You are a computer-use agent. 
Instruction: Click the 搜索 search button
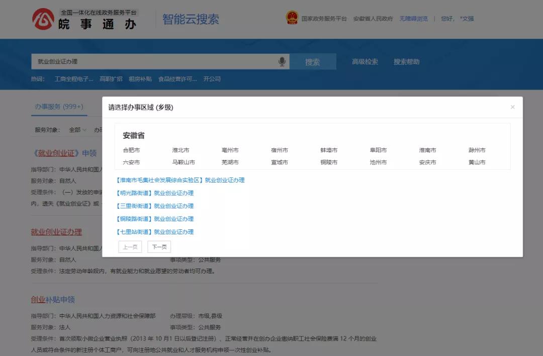(312, 61)
